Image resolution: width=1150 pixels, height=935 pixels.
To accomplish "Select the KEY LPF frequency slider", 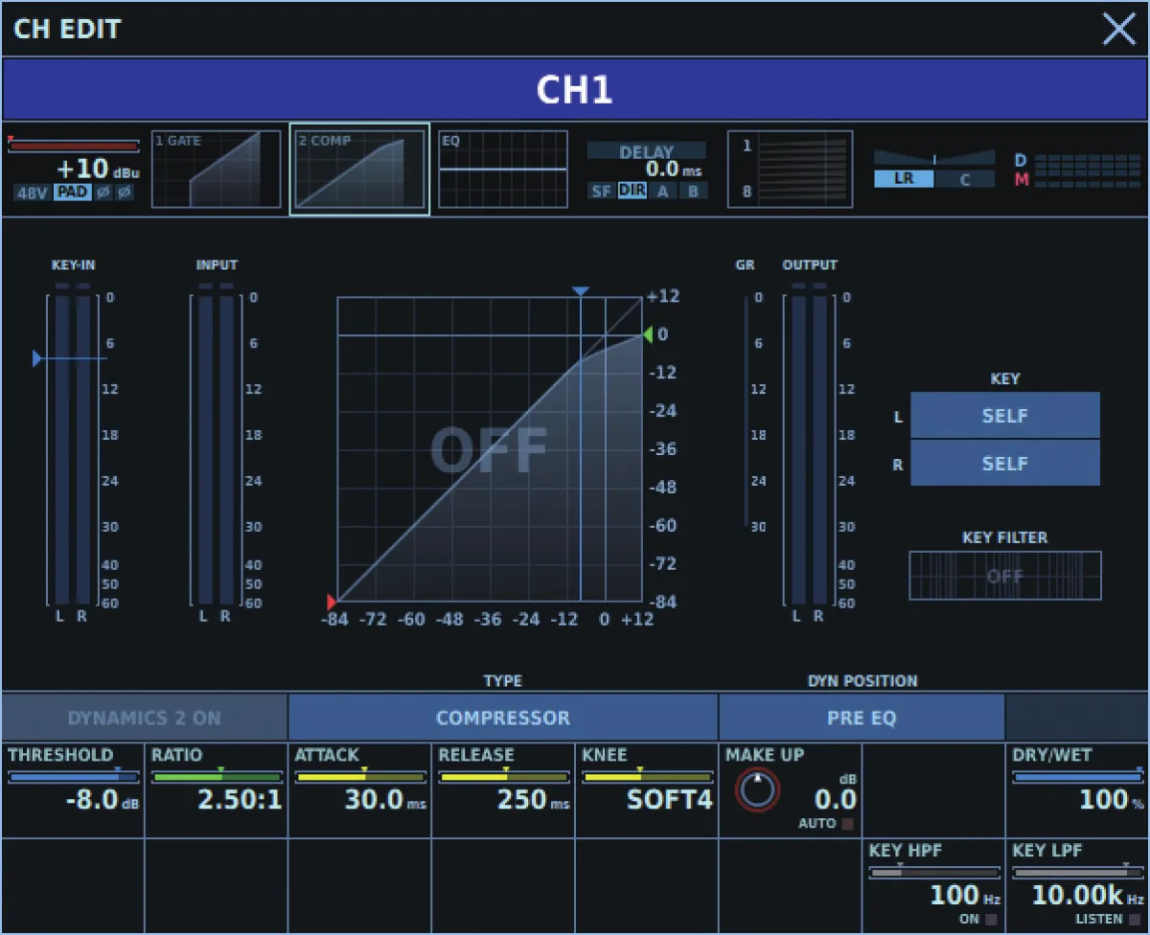I will pos(1078,872).
